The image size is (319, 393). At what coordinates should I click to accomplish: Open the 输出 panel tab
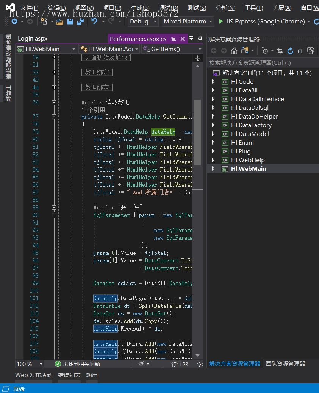point(92,375)
